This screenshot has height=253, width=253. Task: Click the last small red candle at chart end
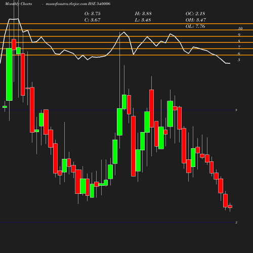tap(230, 206)
